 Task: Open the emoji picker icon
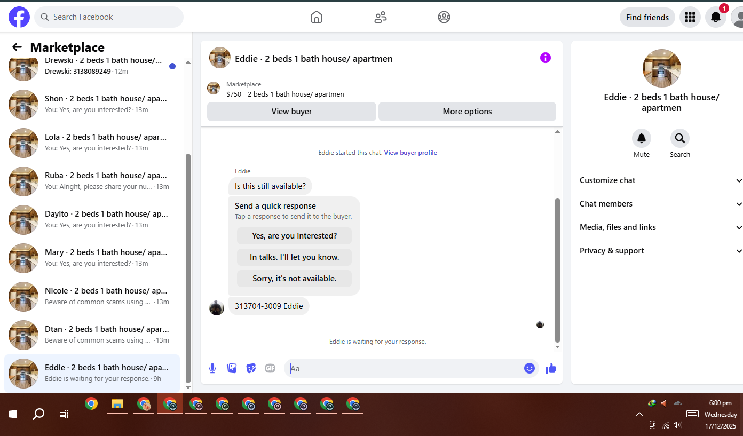pos(529,368)
